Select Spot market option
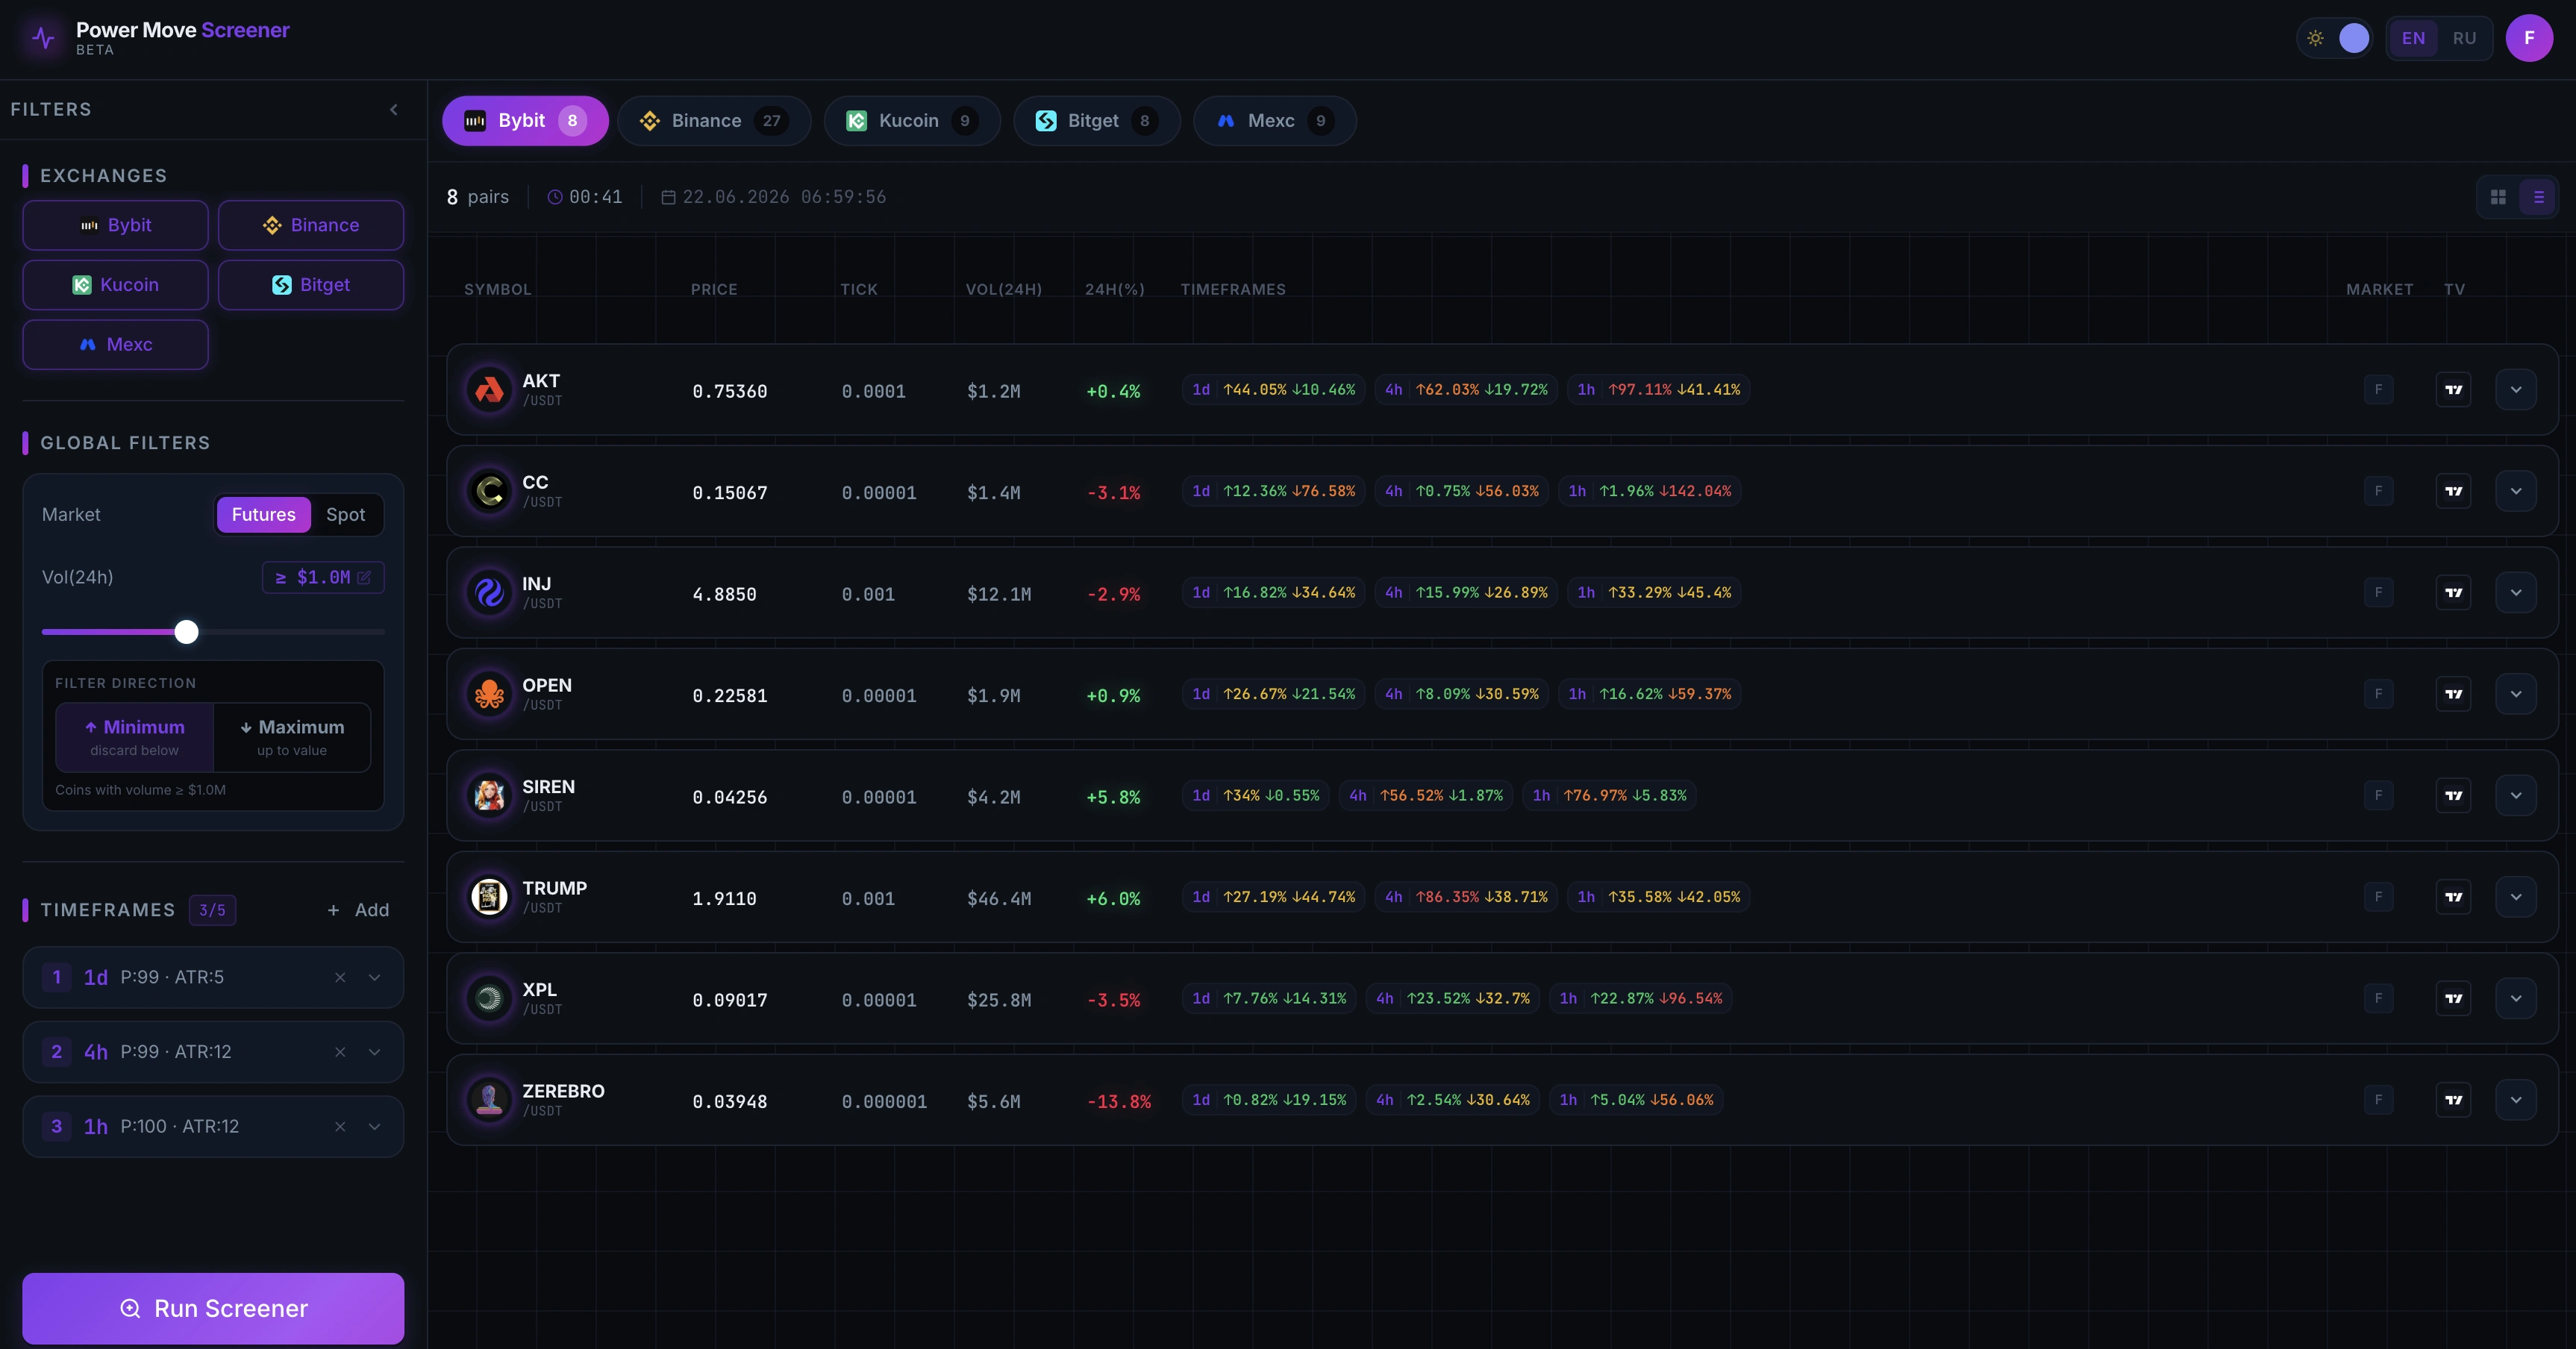The image size is (2576, 1349). (346, 515)
